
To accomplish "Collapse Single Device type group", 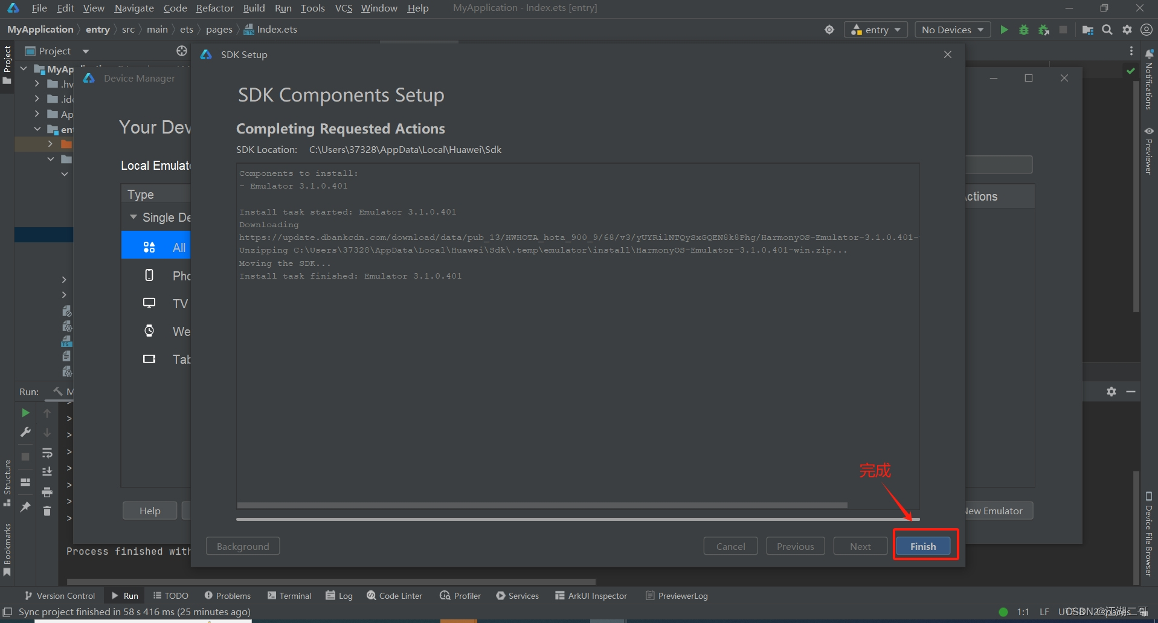I will coord(133,217).
